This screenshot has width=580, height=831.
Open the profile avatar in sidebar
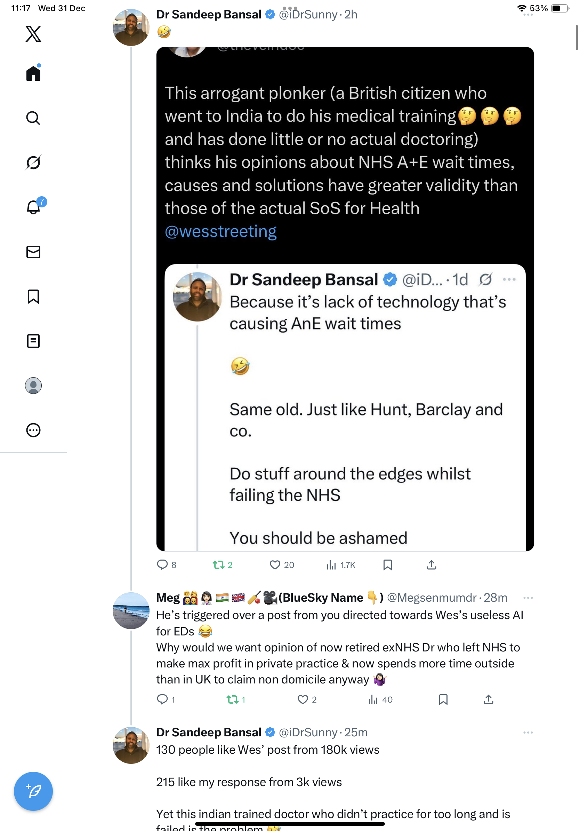pos(33,386)
